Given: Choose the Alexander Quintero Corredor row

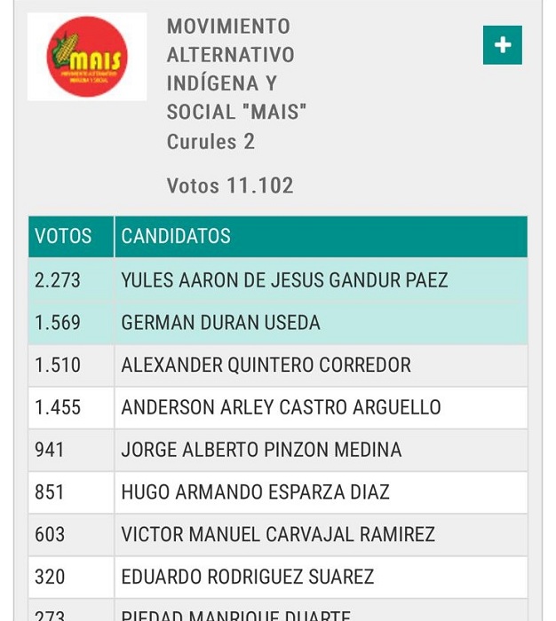Looking at the screenshot, I should coord(278,366).
